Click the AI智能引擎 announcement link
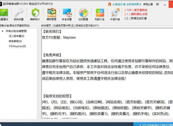The height and width of the screenshot is (126, 173). (127, 4)
